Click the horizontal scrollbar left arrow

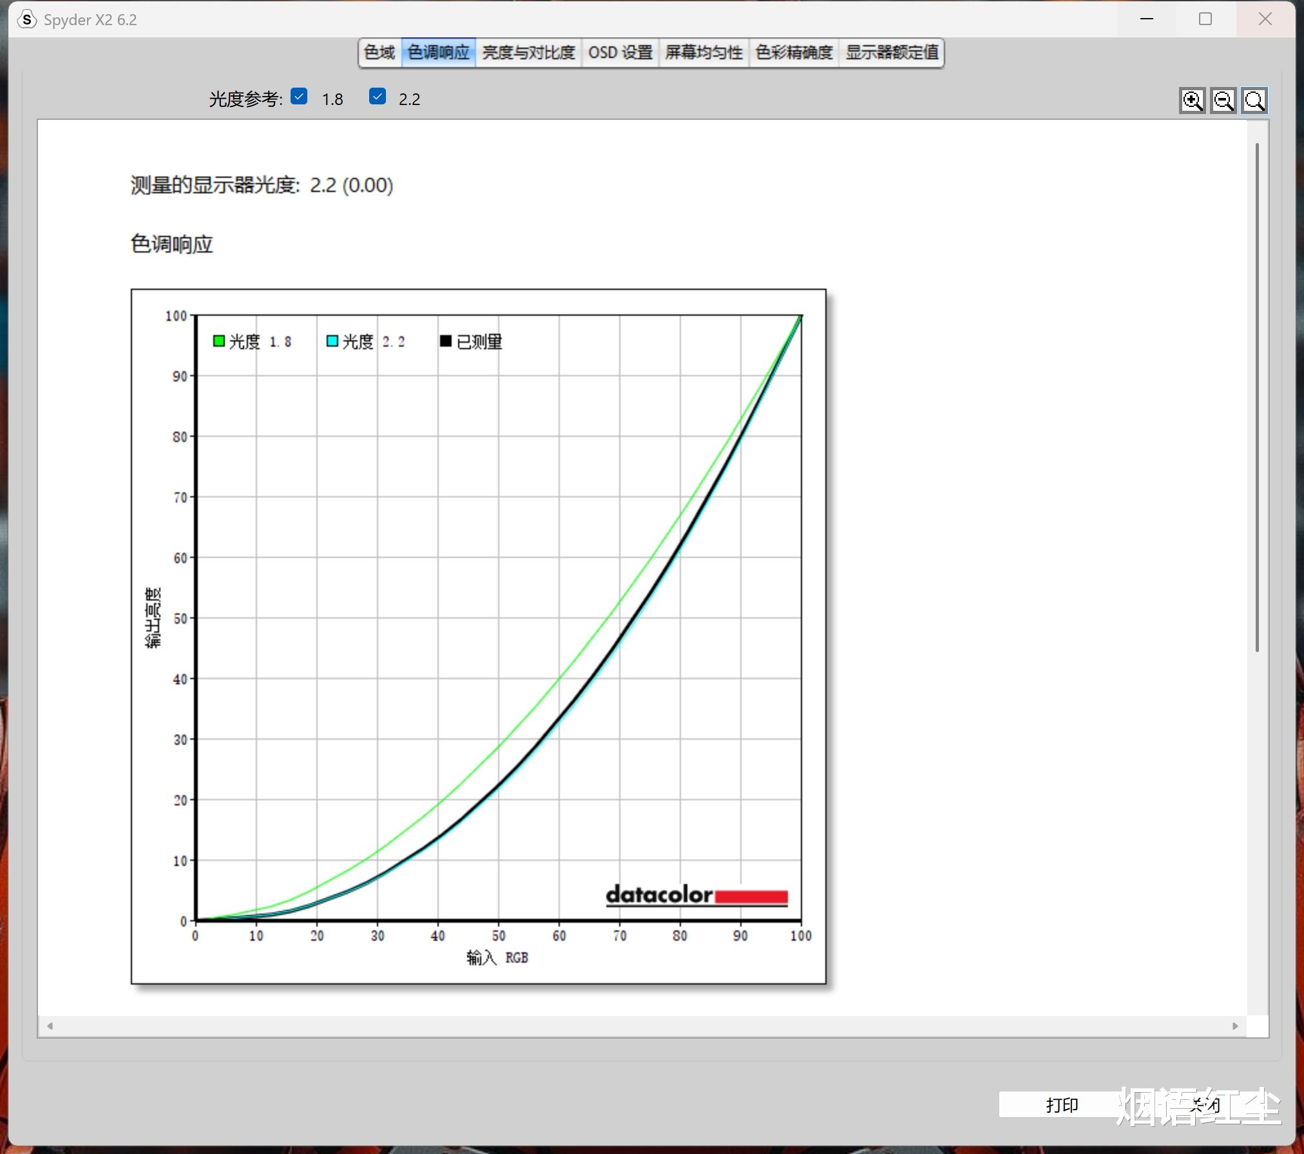50,1026
